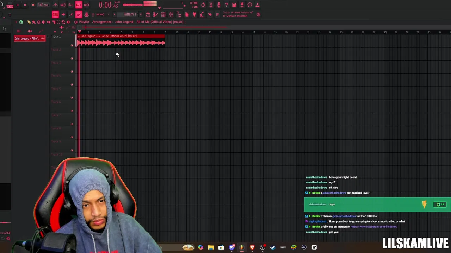Select the John Legend audio clip waveform
The height and width of the screenshot is (253, 451).
coord(121,43)
